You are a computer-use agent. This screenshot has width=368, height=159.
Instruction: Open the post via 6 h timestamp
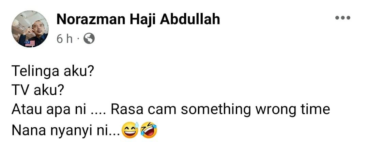tap(64, 39)
